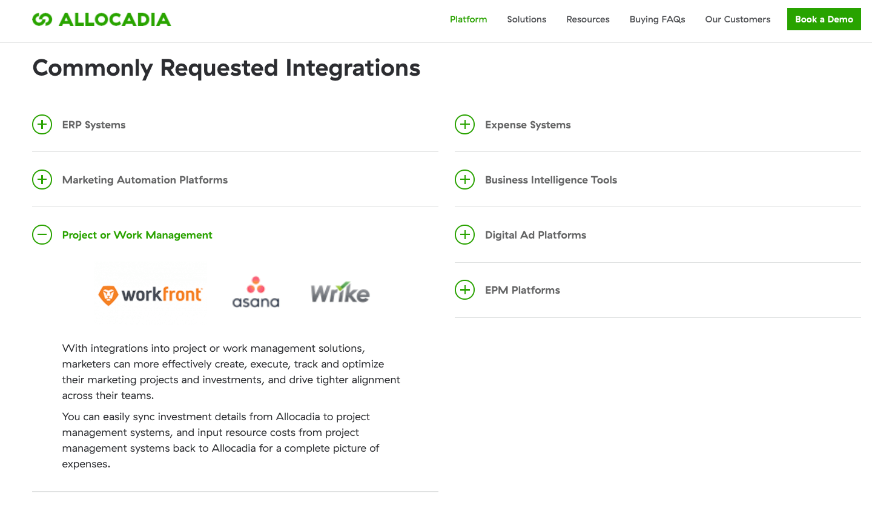
Task: Click the plus icon beside ERP Systems
Action: 42,125
